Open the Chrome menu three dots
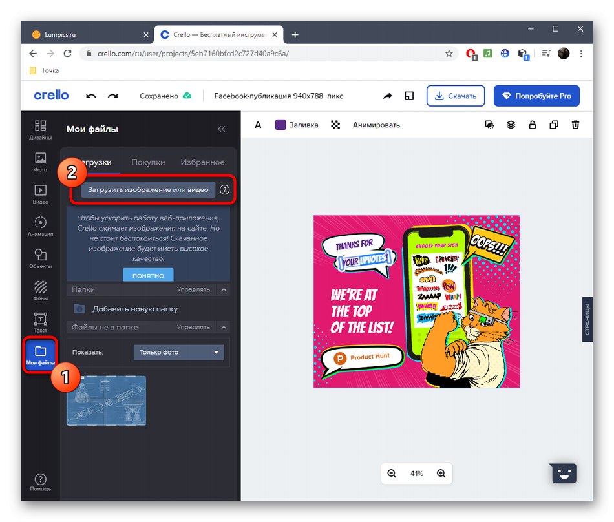Image resolution: width=614 pixels, height=522 pixels. click(x=581, y=54)
